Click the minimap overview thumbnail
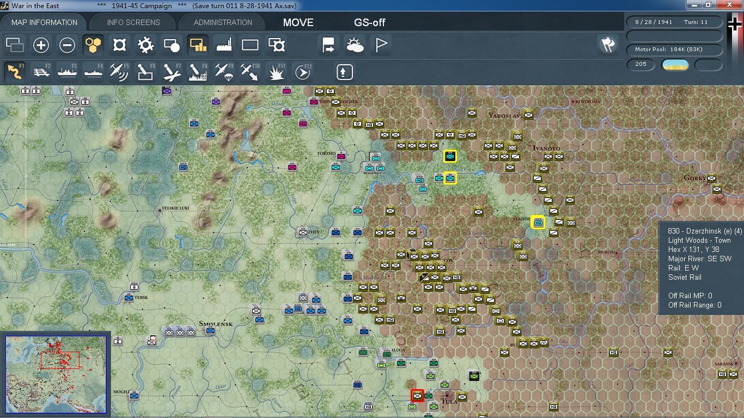This screenshot has height=418, width=744. [x=56, y=375]
